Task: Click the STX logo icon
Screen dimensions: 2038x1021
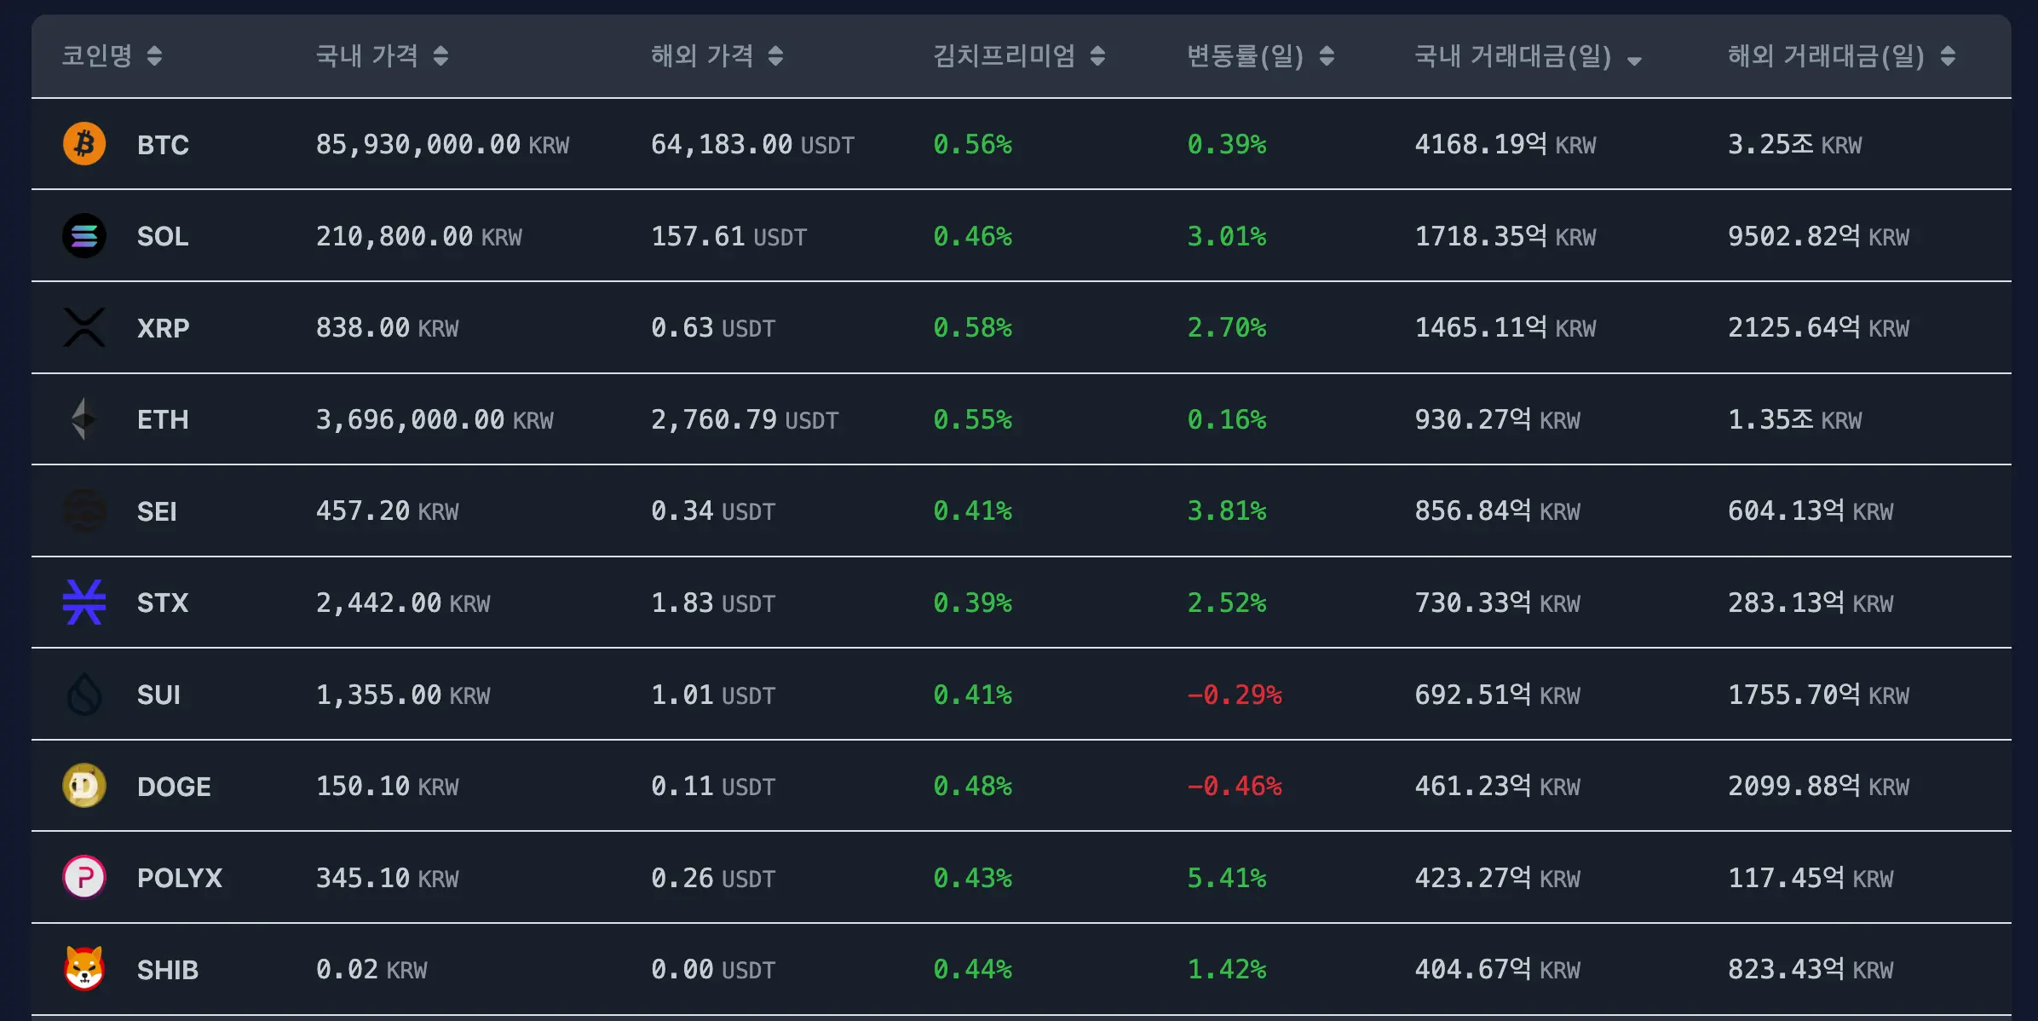Action: pyautogui.click(x=84, y=603)
